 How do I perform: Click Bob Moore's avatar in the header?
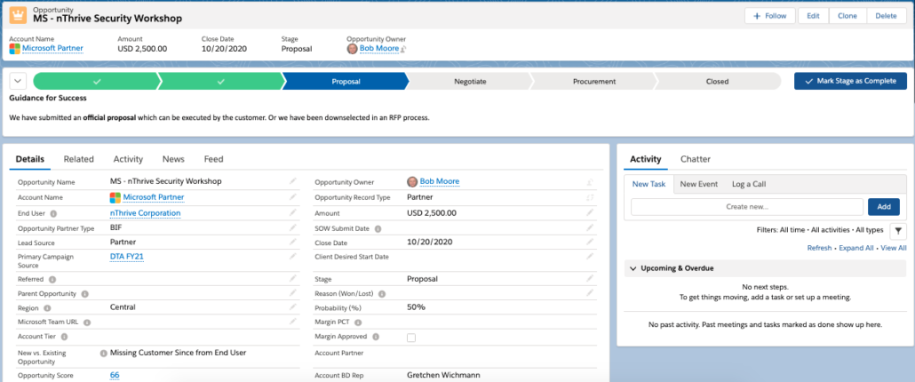point(352,48)
